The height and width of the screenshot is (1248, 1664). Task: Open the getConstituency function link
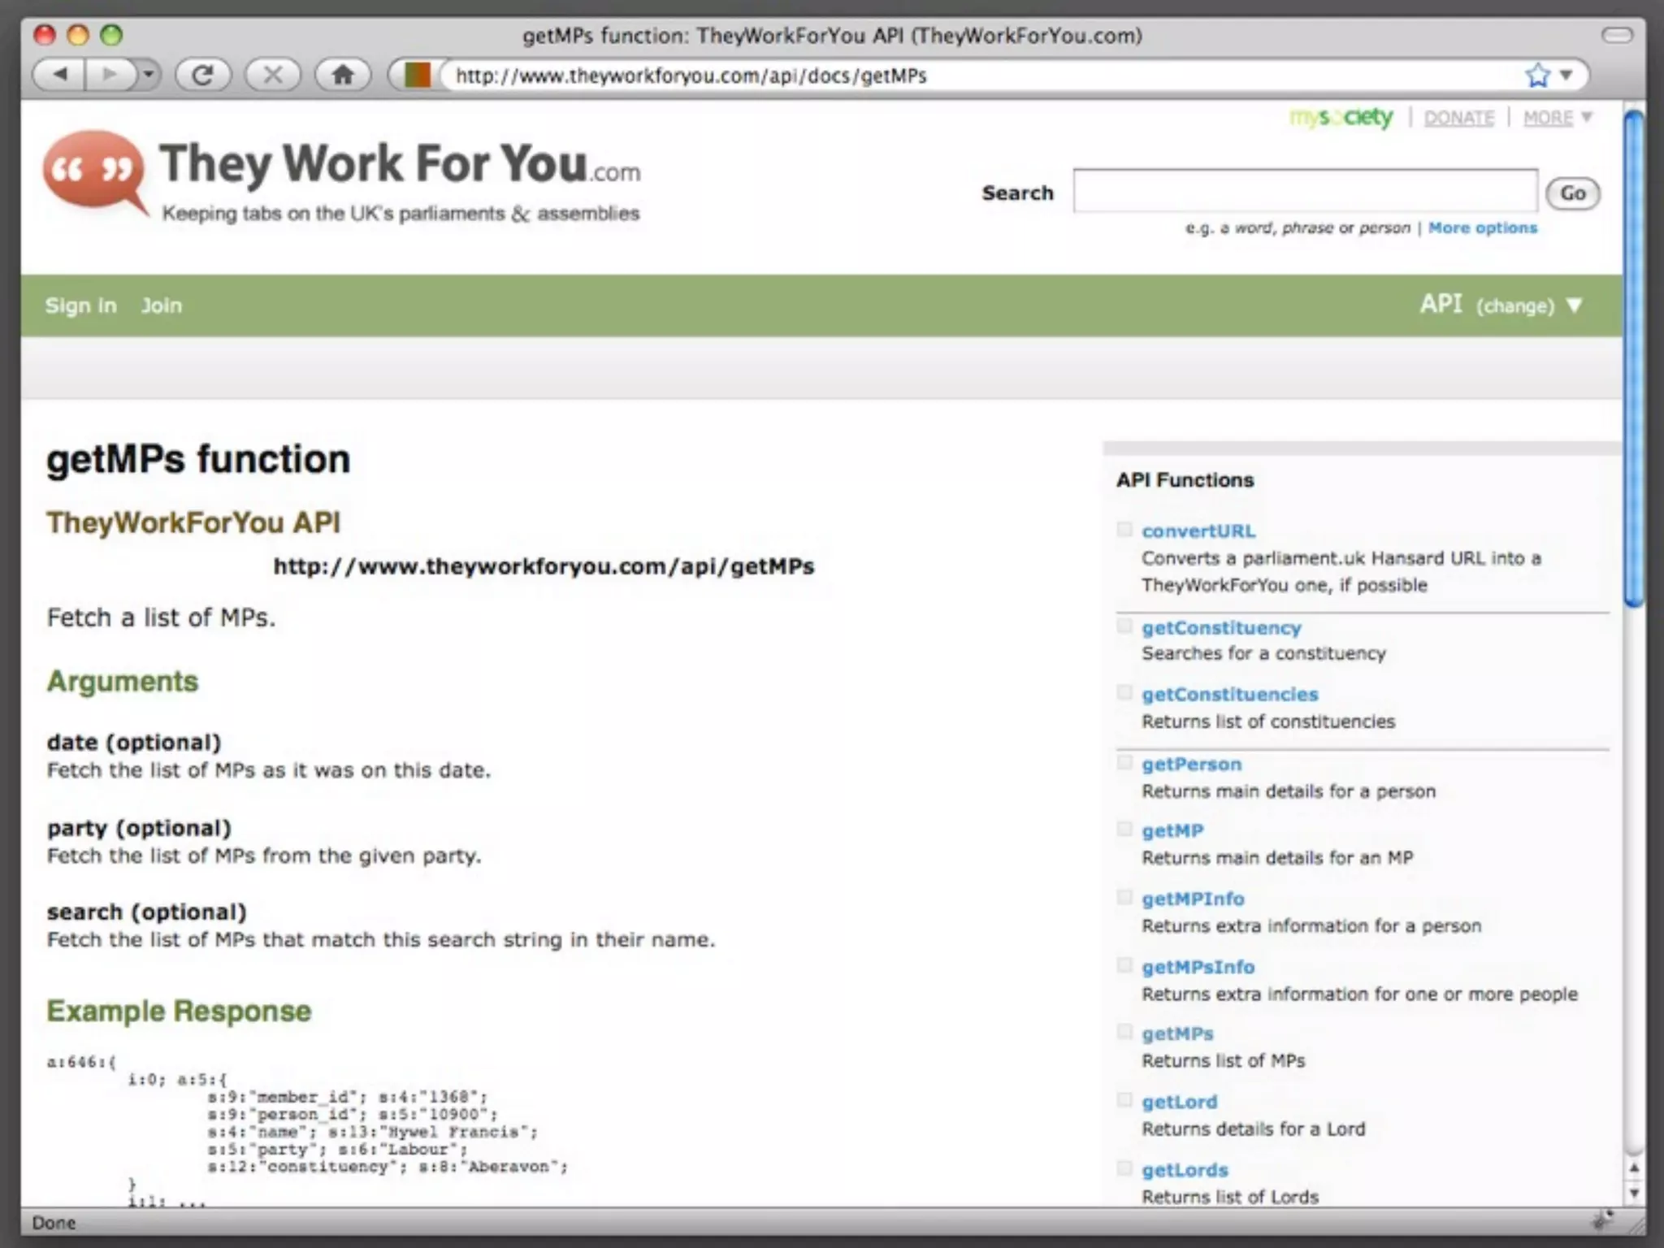click(x=1220, y=628)
